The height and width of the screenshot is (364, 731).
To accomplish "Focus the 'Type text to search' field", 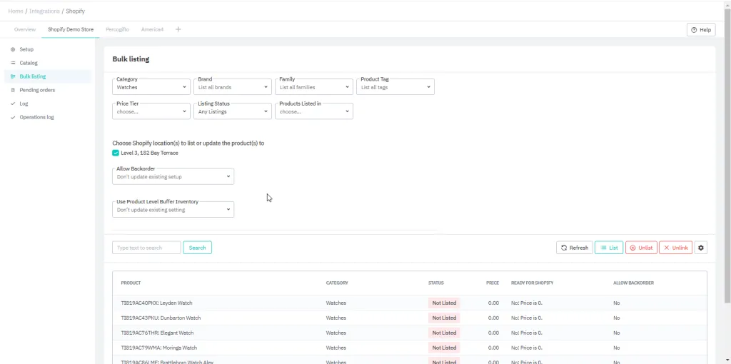I will tap(146, 248).
